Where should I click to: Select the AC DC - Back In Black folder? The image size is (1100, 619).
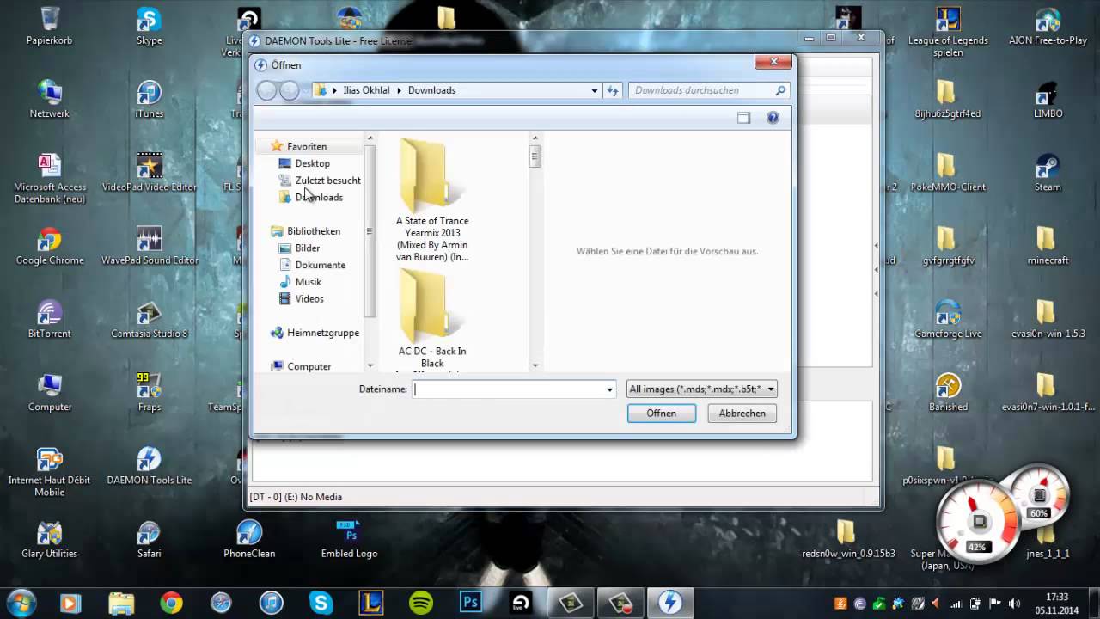[432, 319]
